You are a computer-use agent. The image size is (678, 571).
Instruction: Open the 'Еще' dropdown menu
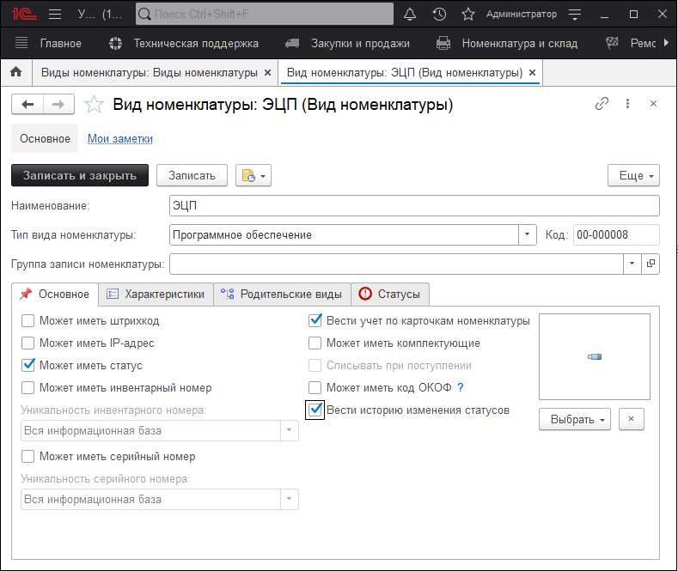633,175
